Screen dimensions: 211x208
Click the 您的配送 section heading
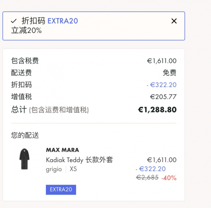(25, 135)
